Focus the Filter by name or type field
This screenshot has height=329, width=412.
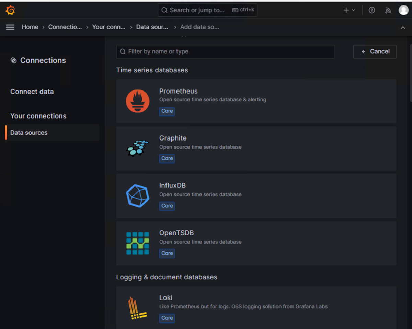click(x=226, y=52)
